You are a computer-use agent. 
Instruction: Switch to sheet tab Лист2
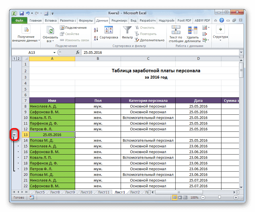[x=135, y=192]
